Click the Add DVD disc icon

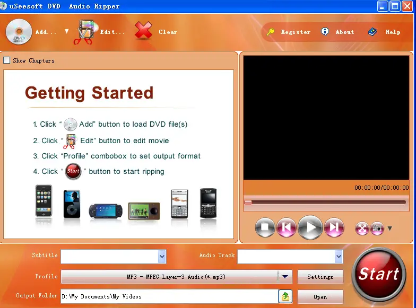coord(19,32)
